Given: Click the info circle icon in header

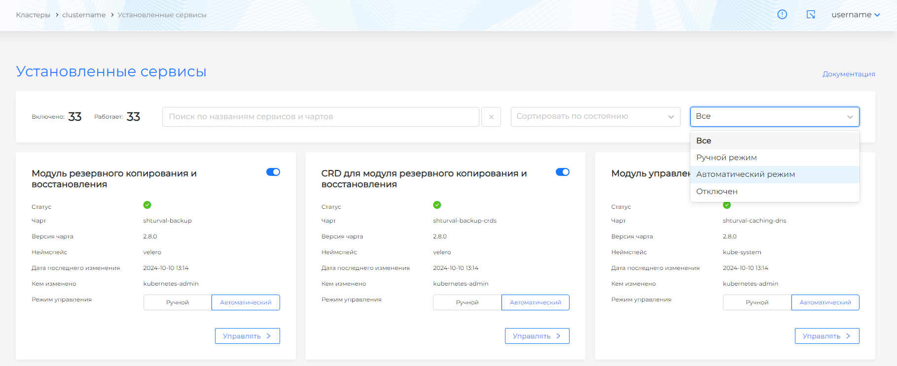Looking at the screenshot, I should point(782,14).
